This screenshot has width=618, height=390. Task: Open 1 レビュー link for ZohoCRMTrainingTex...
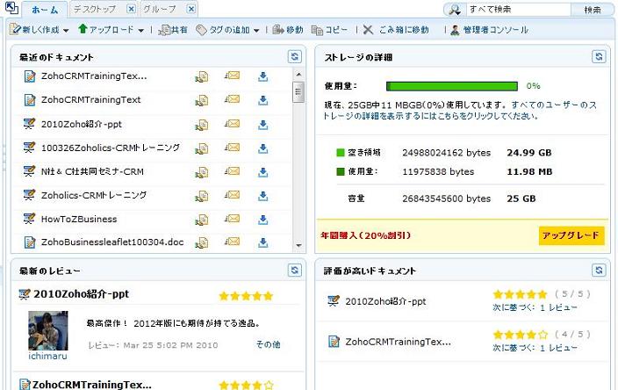pos(558,348)
